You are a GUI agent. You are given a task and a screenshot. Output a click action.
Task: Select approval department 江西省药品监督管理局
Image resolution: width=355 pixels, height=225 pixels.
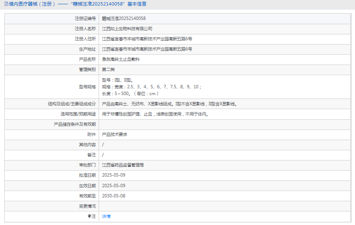pyautogui.click(x=123, y=165)
